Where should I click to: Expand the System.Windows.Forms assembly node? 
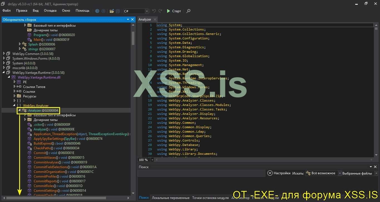click(x=4, y=59)
